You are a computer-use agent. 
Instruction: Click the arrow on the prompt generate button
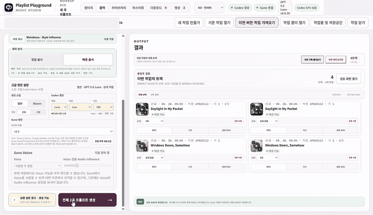click(110, 200)
